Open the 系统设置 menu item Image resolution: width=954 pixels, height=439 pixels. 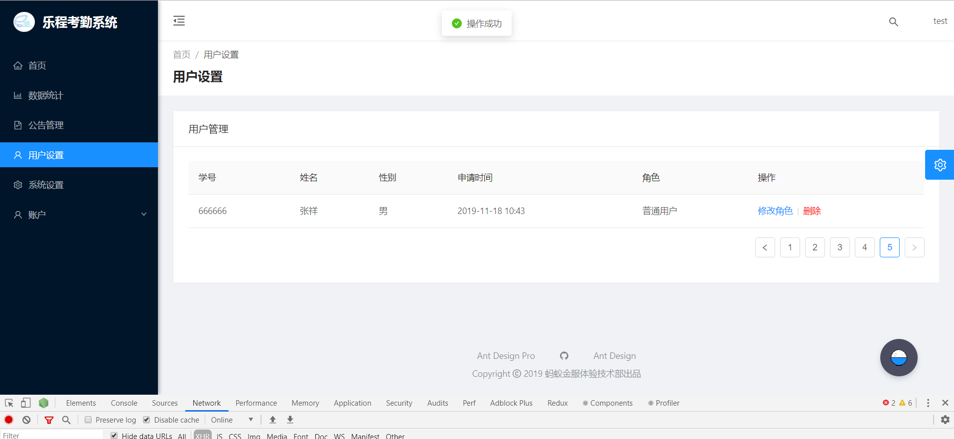[79, 185]
